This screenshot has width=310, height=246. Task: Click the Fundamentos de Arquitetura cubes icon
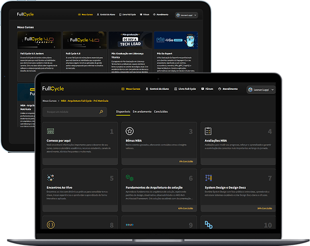tap(130, 178)
